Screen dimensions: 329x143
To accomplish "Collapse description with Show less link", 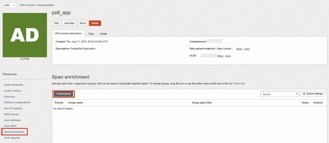I will (x=240, y=84).
